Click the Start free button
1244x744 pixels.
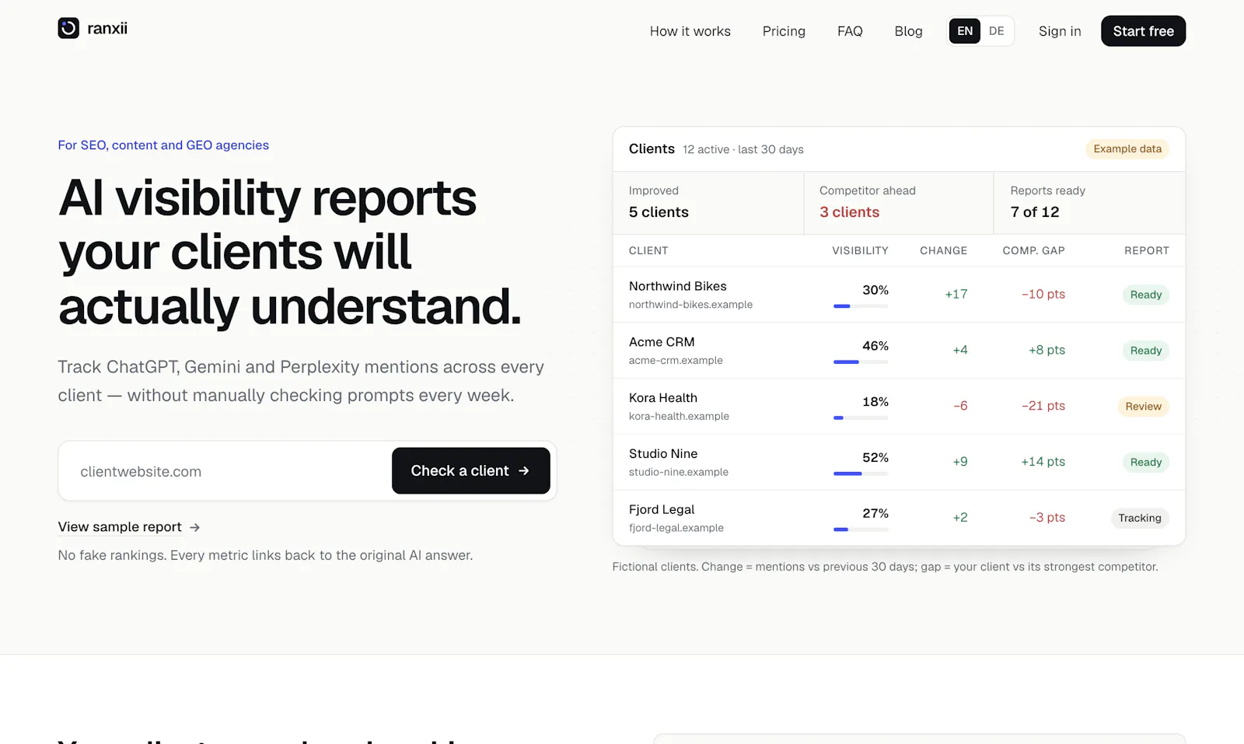(x=1143, y=31)
